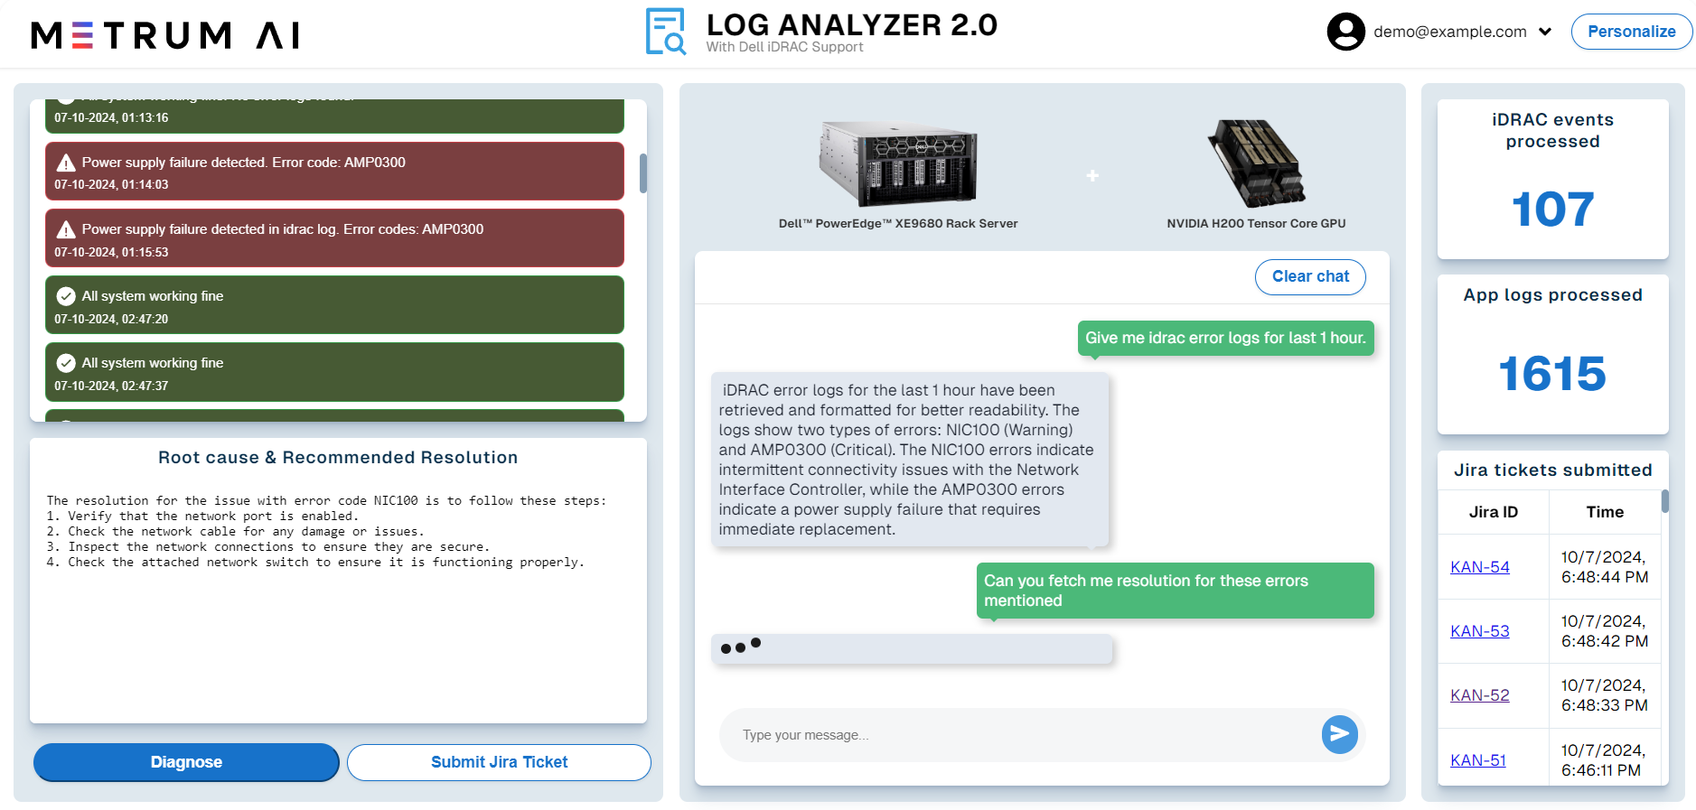
Task: Focus the 'Type your message' input field
Action: point(1021,735)
